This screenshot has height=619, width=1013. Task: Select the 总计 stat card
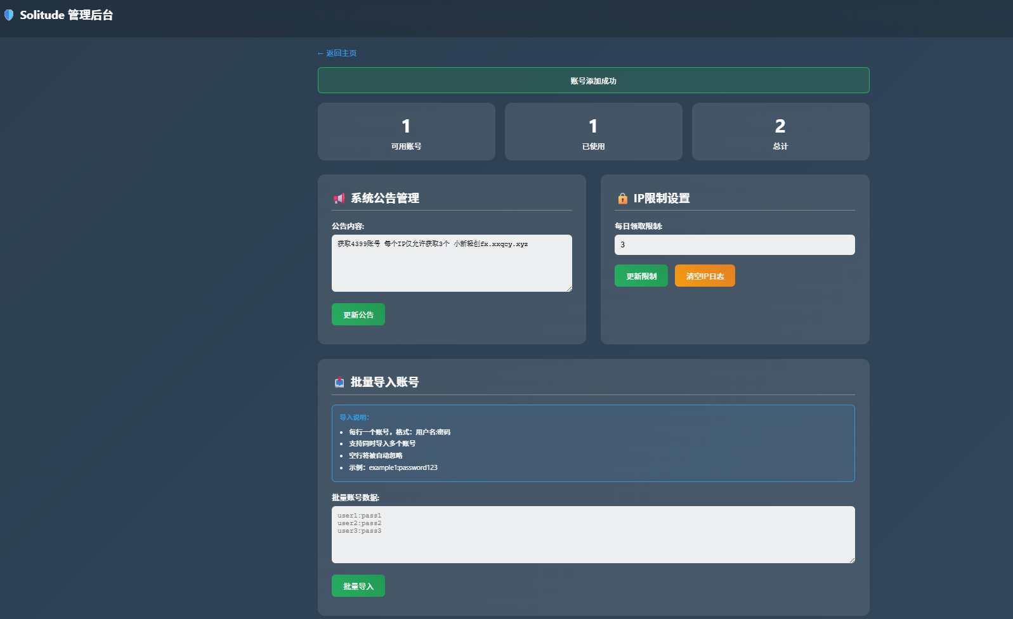(780, 132)
